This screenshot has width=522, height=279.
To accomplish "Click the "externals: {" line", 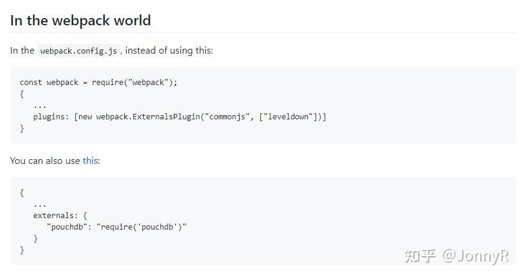I will [60, 216].
